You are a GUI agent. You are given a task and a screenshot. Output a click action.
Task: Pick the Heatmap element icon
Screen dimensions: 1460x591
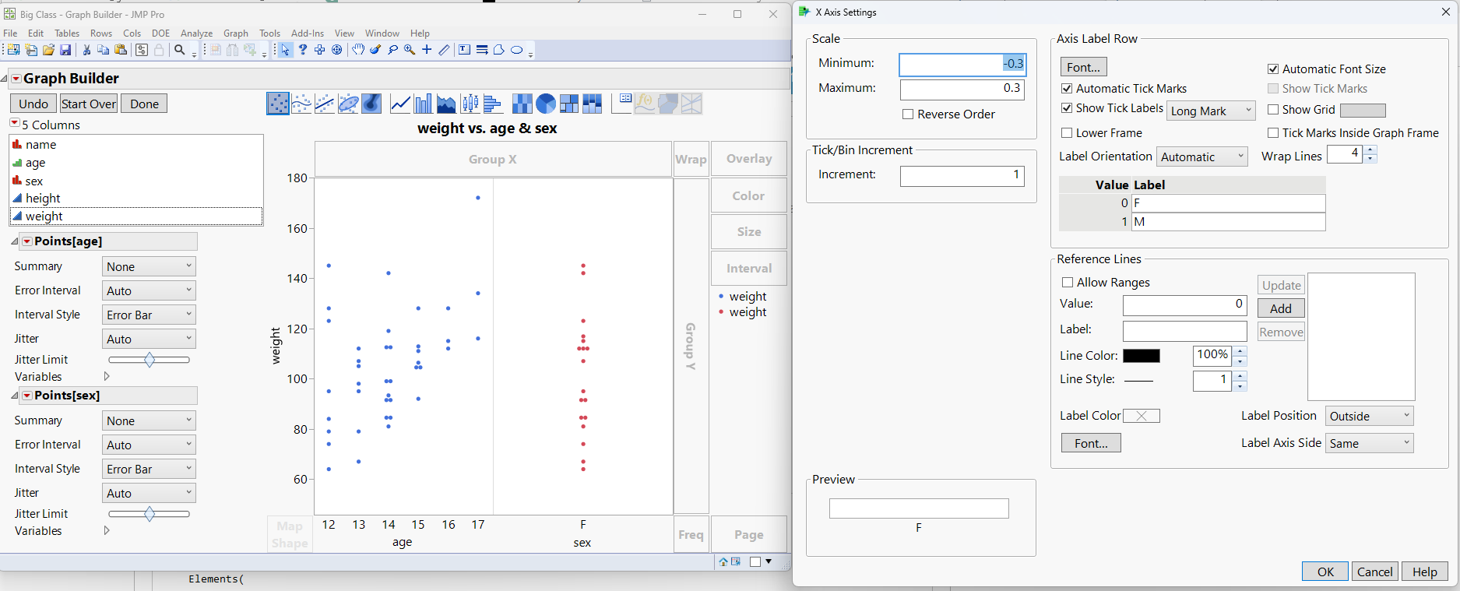522,104
